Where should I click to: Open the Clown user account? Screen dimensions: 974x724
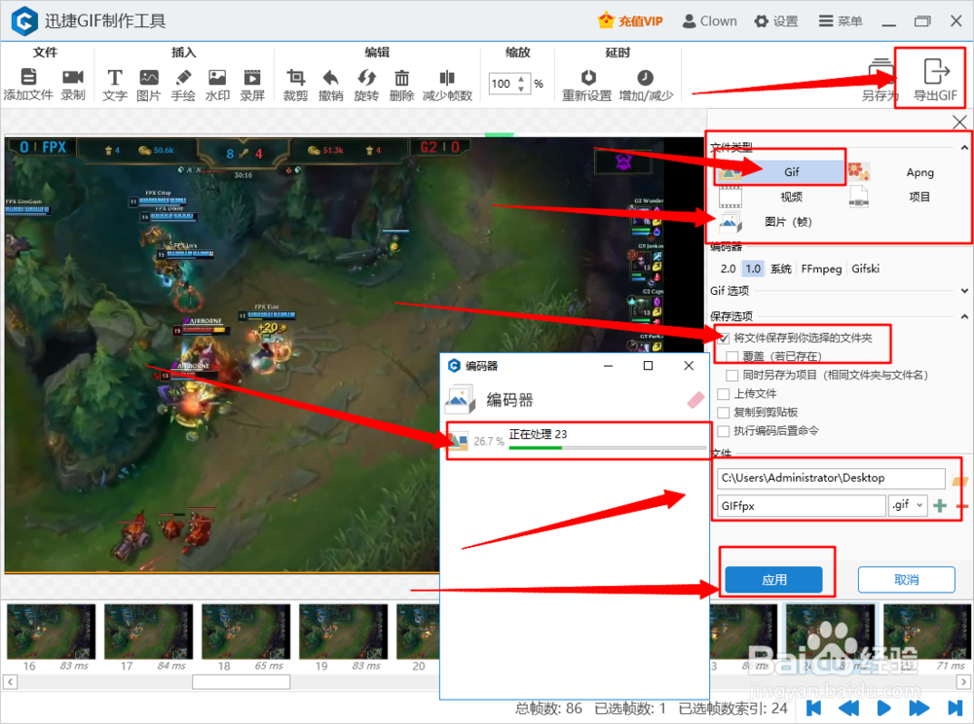709,21
